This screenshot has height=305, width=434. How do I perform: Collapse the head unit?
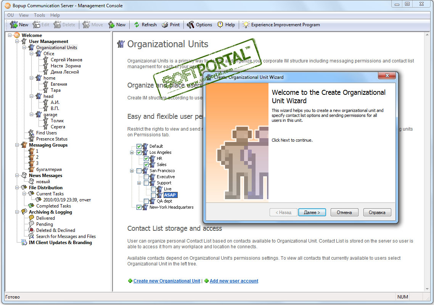tap(31, 96)
